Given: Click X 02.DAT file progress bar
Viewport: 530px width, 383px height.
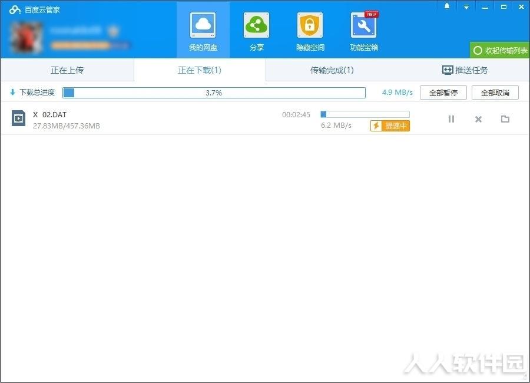Looking at the screenshot, I should point(365,114).
